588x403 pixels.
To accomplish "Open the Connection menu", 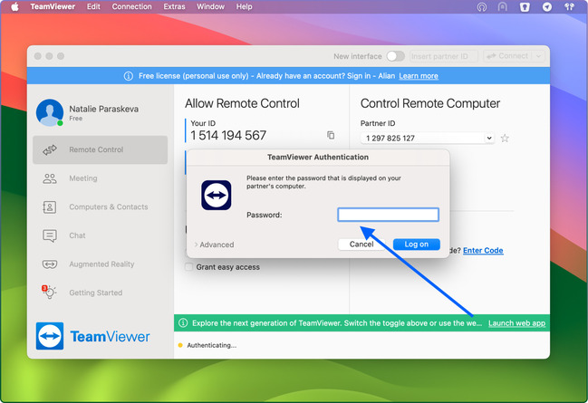I will coord(131,6).
